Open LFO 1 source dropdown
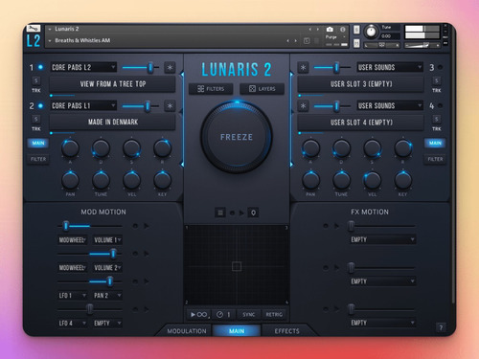Screen dimensions: 479x359 (73, 296)
